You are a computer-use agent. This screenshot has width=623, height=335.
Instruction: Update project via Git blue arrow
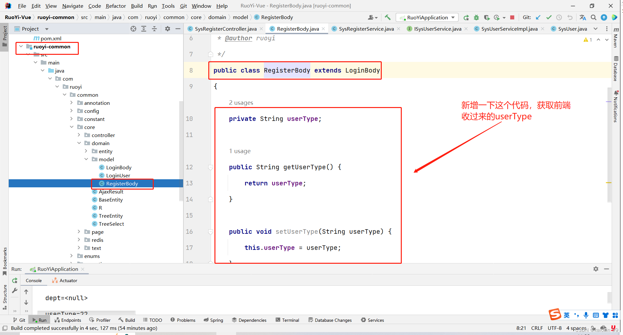[538, 17]
